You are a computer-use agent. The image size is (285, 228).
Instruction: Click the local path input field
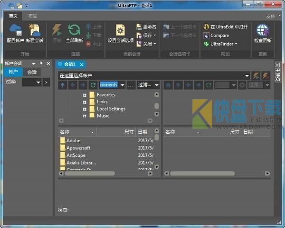[x=109, y=85]
